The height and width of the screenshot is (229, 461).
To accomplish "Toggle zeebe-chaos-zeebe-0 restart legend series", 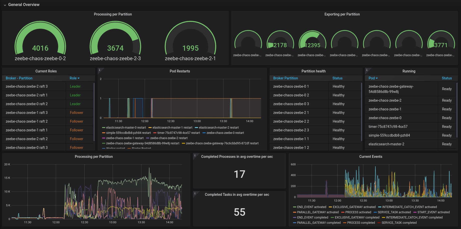I will [225, 133].
